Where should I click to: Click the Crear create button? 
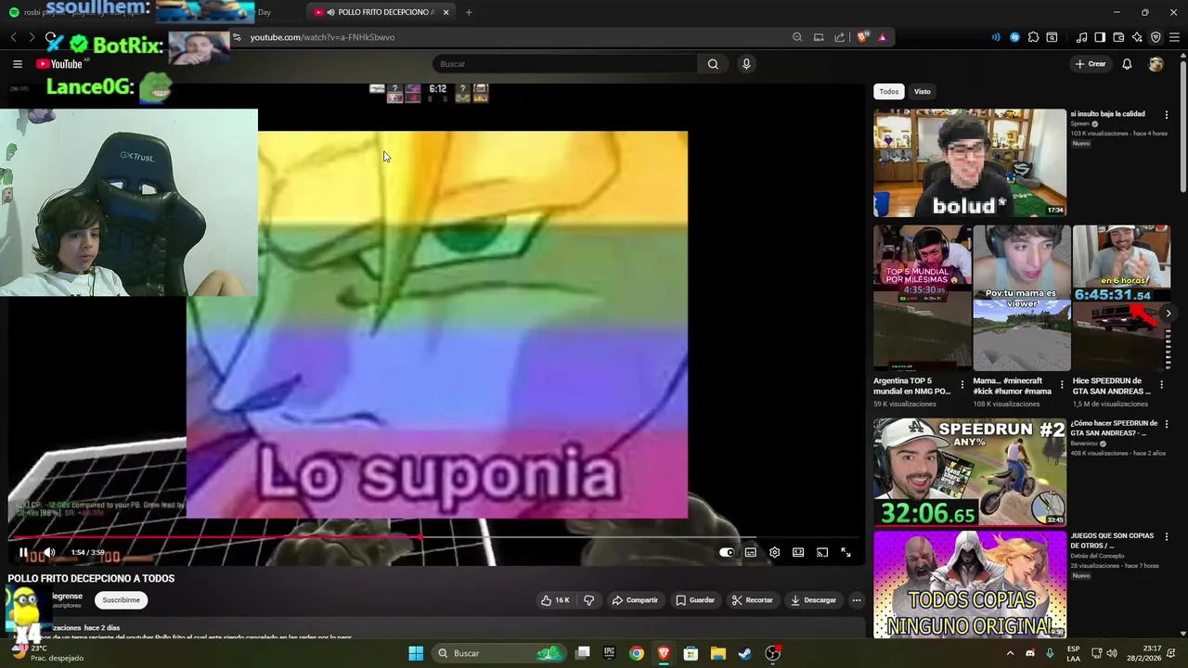click(1091, 64)
